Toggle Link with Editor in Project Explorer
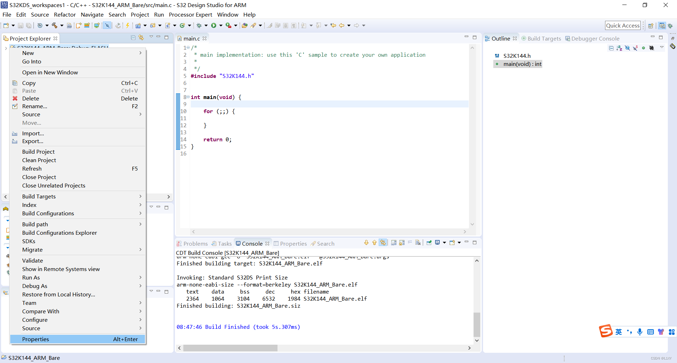The height and width of the screenshot is (363, 677). 141,37
